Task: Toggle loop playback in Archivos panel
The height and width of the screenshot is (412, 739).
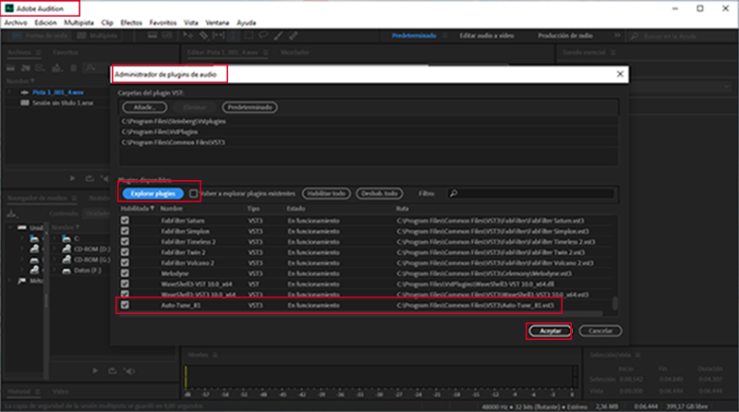Action: (x=89, y=178)
